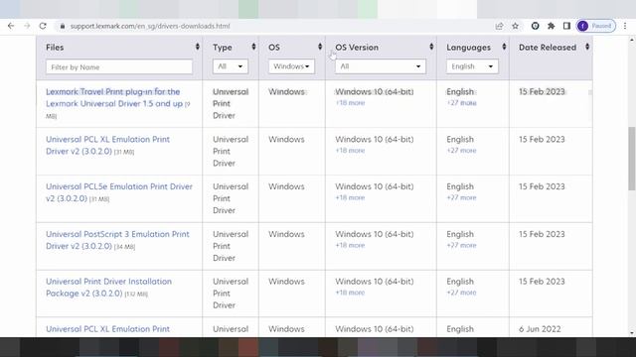Image resolution: width=636 pixels, height=357 pixels.
Task: Click the circular extension icon beside the star
Action: click(x=535, y=26)
